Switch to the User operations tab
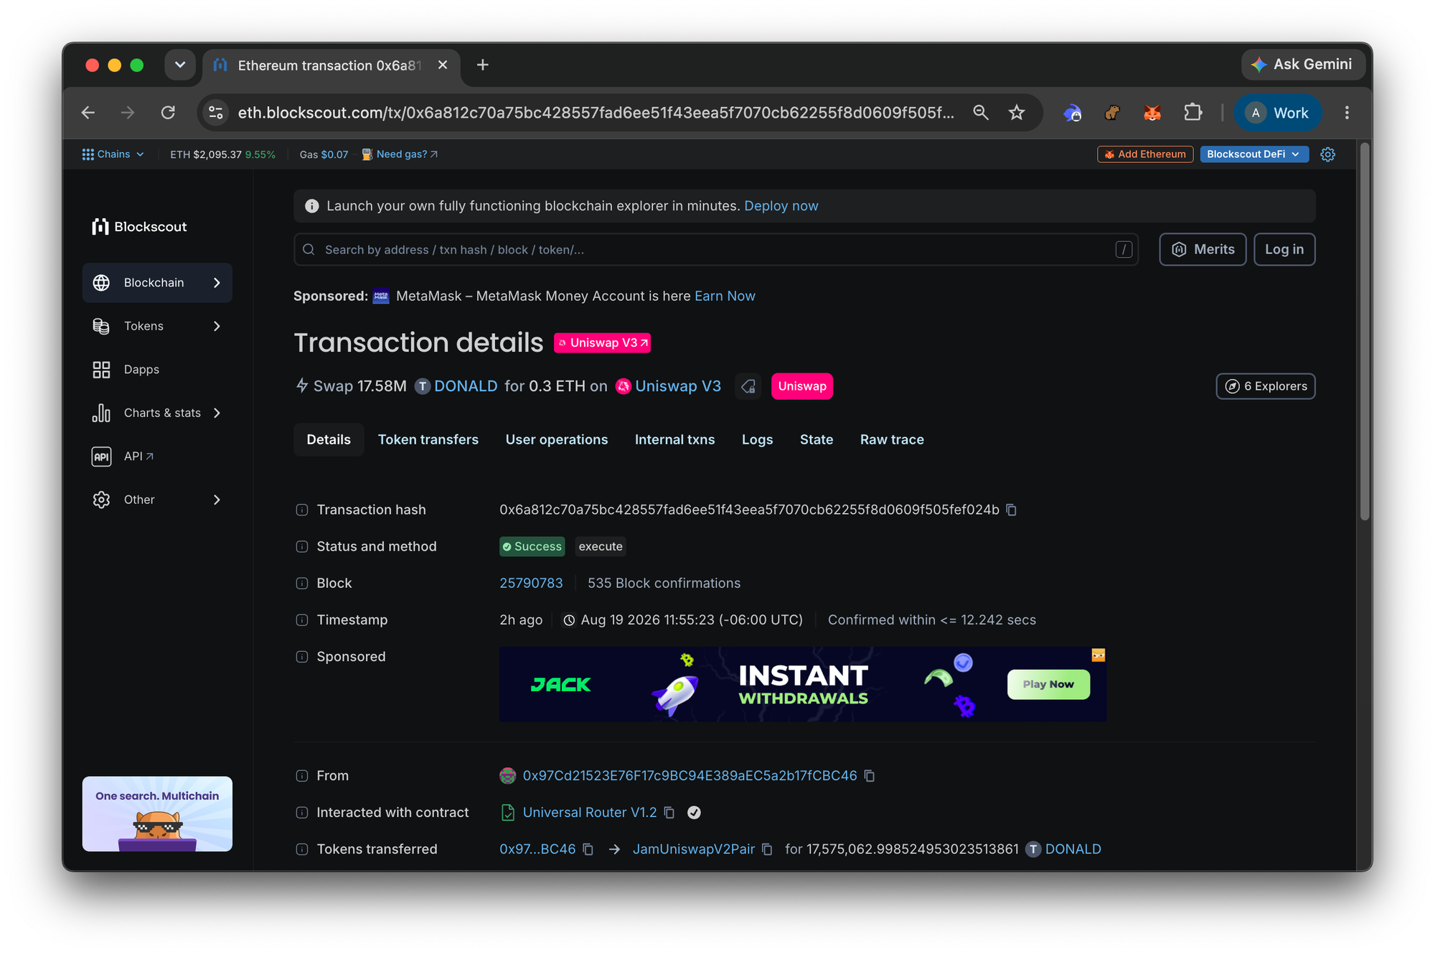The width and height of the screenshot is (1435, 954). 557,440
